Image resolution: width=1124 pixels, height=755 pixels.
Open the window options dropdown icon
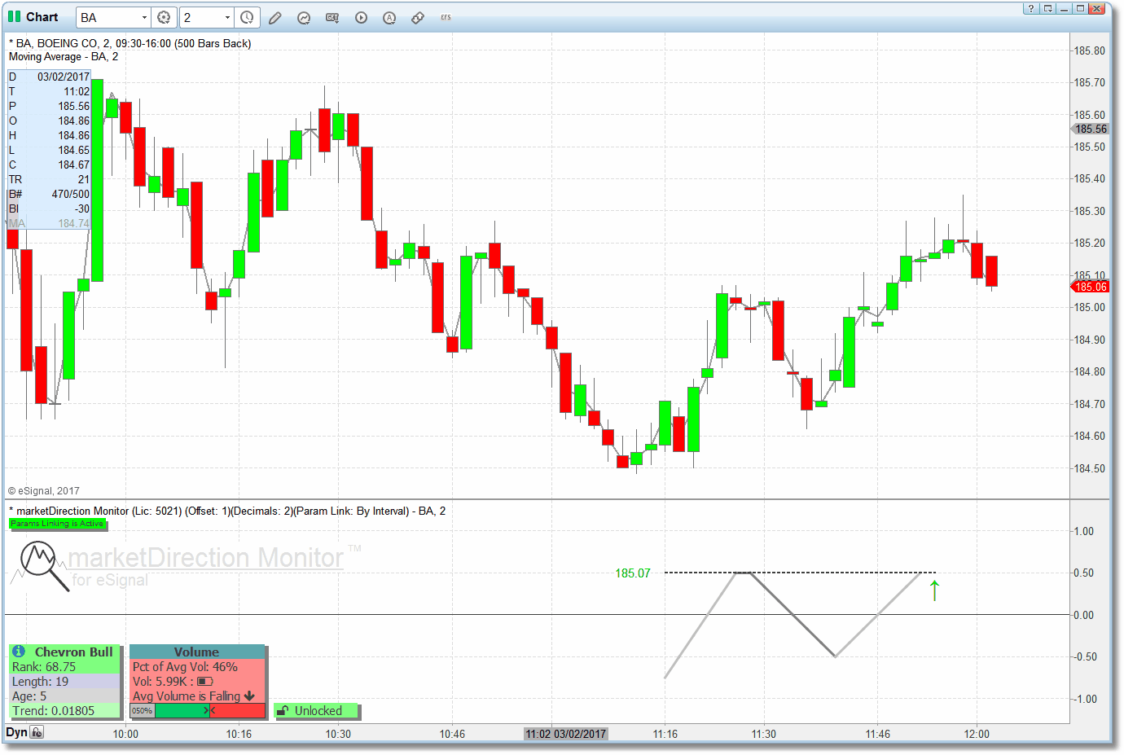click(1048, 8)
